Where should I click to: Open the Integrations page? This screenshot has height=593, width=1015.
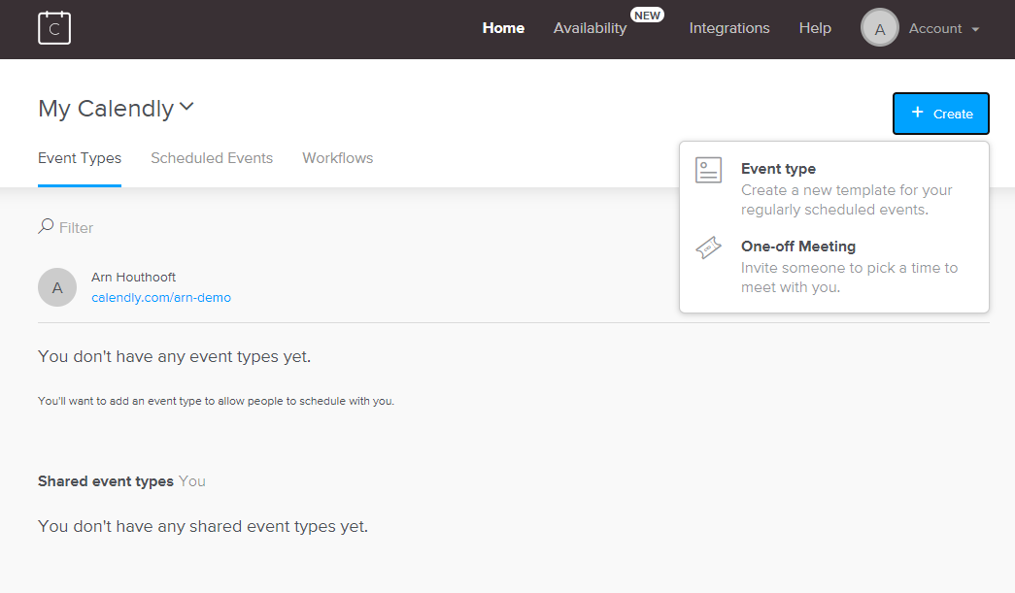coord(728,28)
